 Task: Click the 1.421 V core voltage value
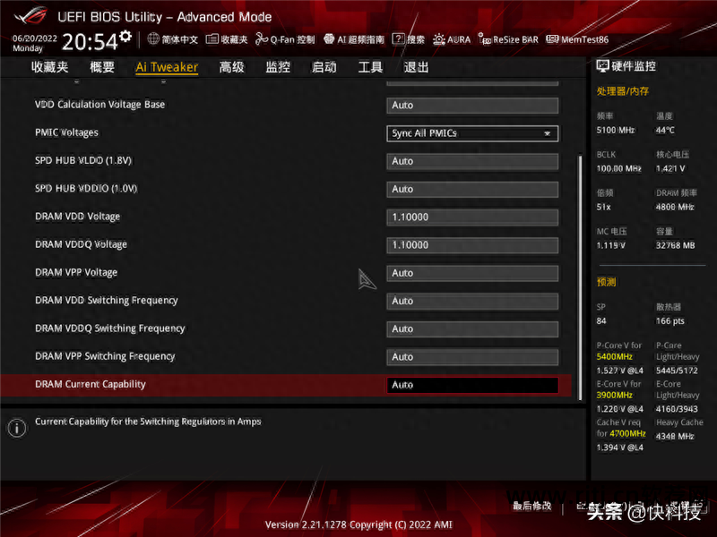point(670,168)
